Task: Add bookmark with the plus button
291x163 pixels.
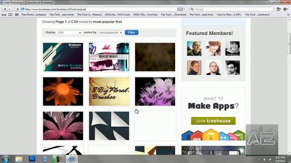Action: [17, 9]
